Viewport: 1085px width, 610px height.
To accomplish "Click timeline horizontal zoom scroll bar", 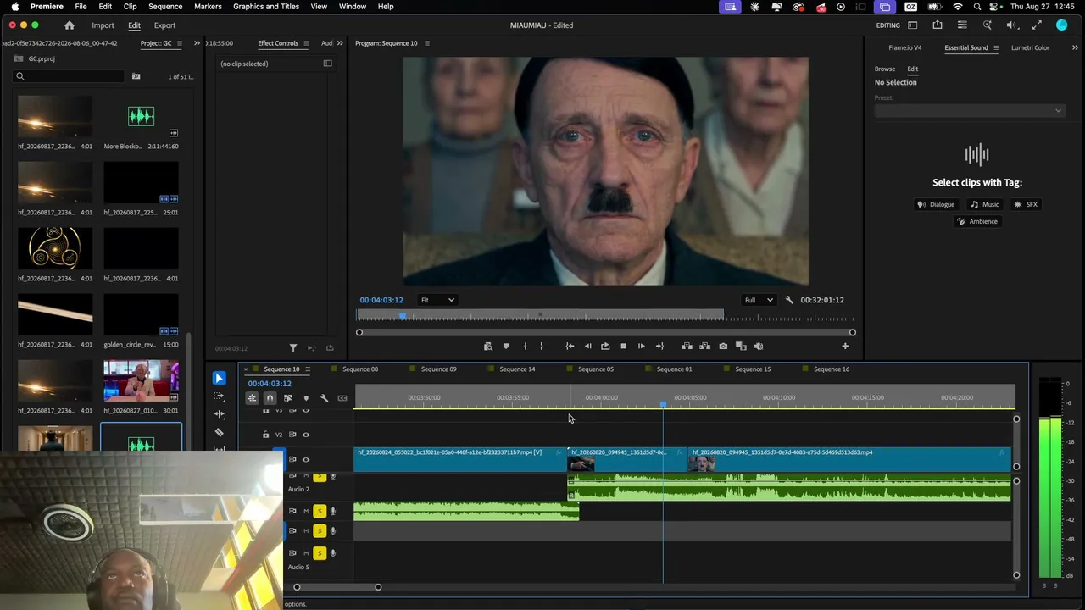I will (x=337, y=587).
